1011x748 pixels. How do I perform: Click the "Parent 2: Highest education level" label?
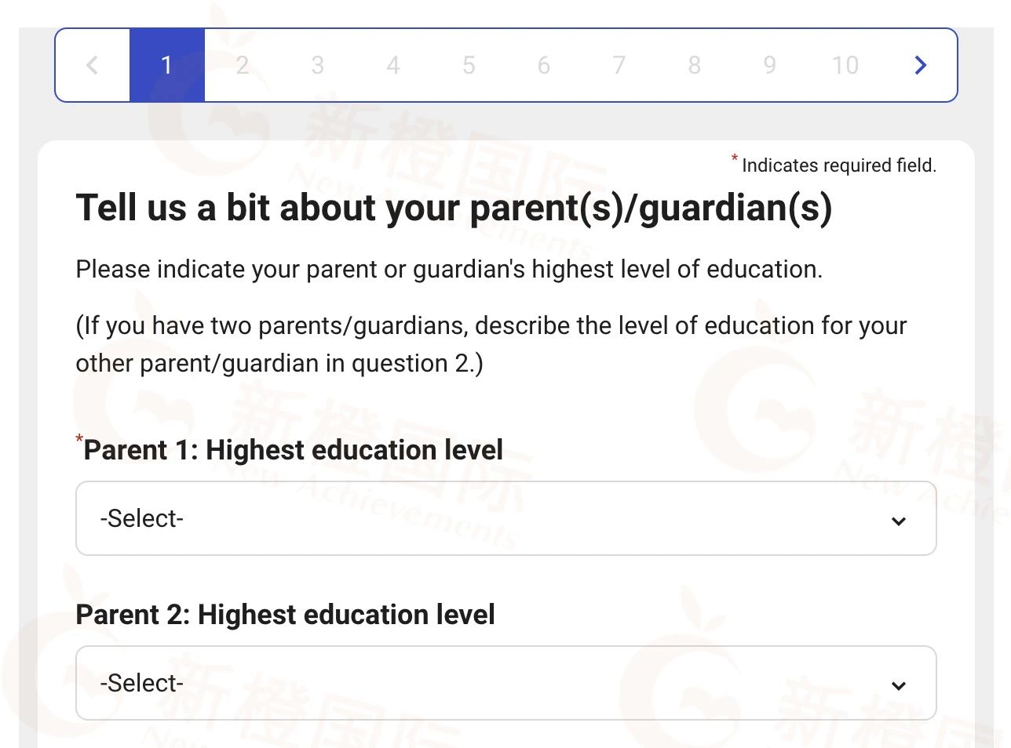click(x=285, y=615)
